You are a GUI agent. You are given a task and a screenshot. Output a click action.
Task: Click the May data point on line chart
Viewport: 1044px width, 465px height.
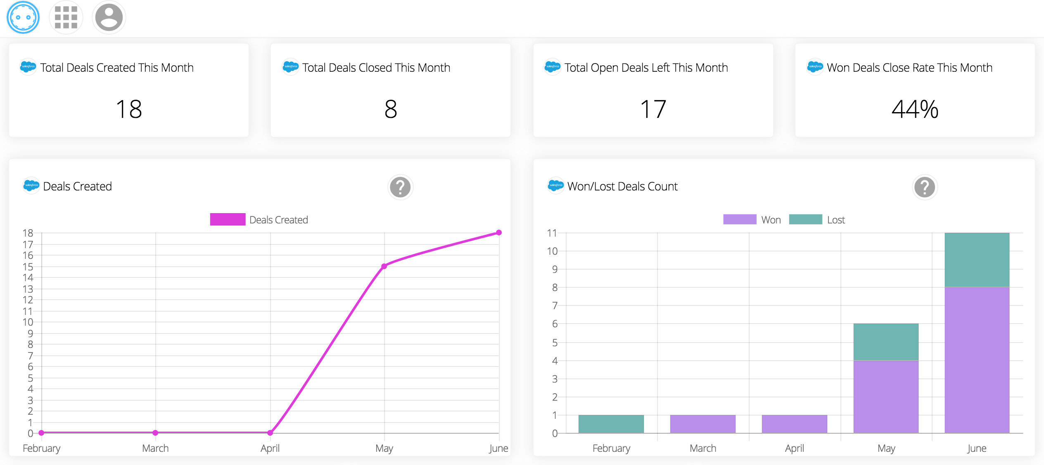384,266
